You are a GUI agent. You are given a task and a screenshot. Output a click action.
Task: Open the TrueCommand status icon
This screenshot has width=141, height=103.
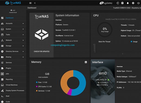pos(118,3)
